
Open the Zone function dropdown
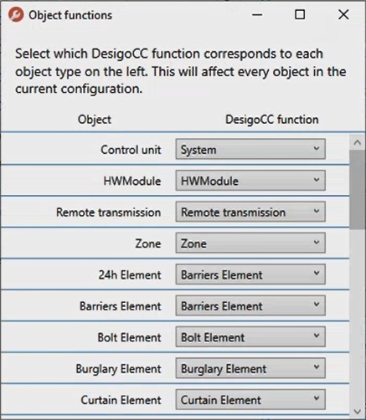250,243
